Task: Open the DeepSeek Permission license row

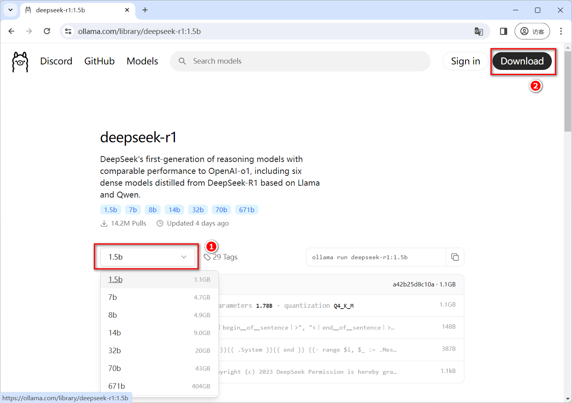Action: coord(341,372)
